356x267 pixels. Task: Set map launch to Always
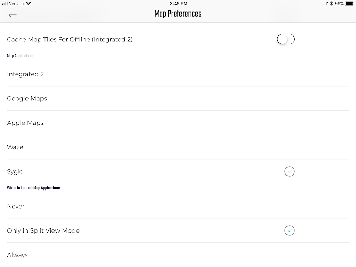pyautogui.click(x=17, y=255)
